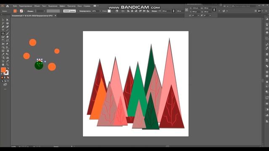Open the Recolor Artwork wheel icon
Viewport: 269px width, 151px height.
pos(117,11)
